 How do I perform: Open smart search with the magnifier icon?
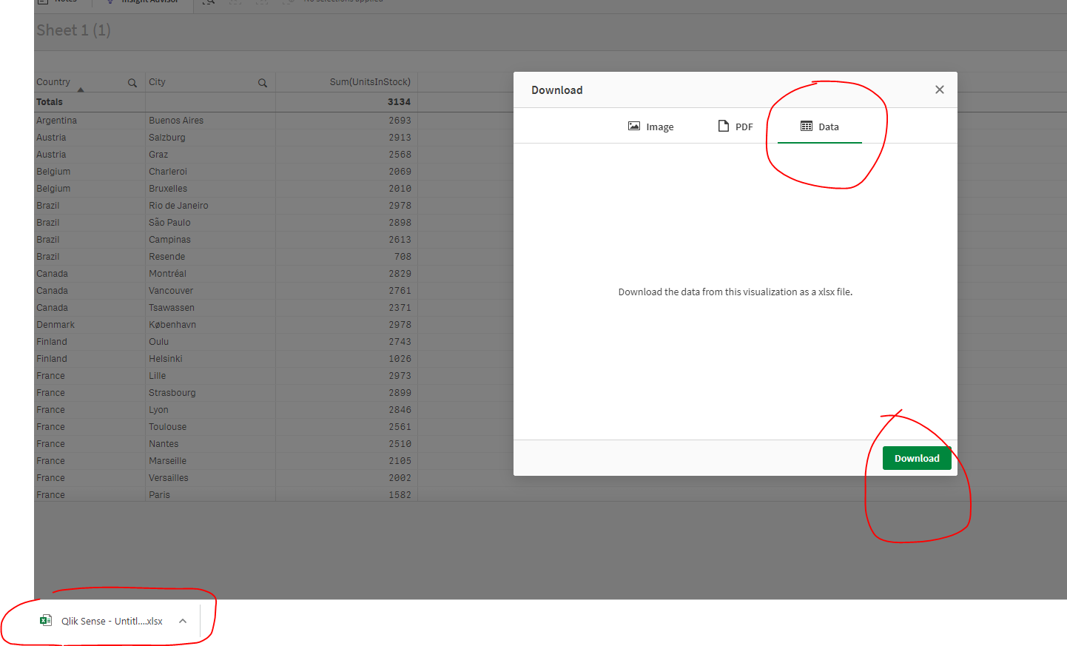click(209, 2)
